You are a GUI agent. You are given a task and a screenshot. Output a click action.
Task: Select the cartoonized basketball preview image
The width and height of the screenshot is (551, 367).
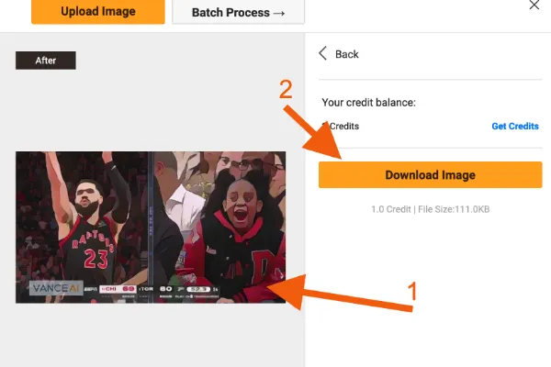tap(151, 228)
